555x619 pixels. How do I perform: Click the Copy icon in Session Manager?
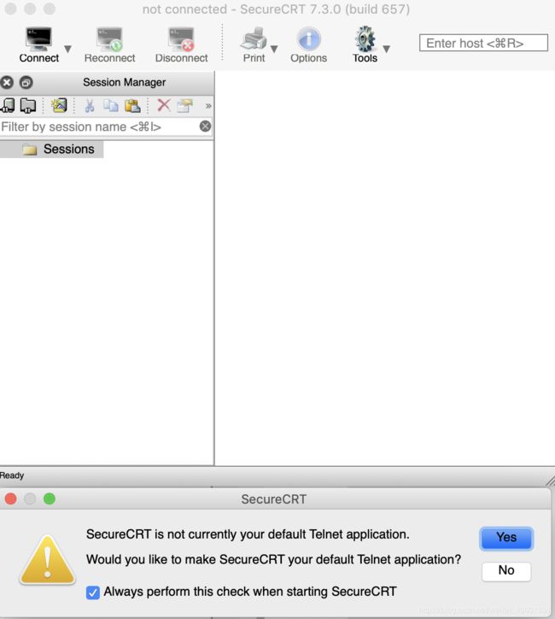(x=111, y=105)
